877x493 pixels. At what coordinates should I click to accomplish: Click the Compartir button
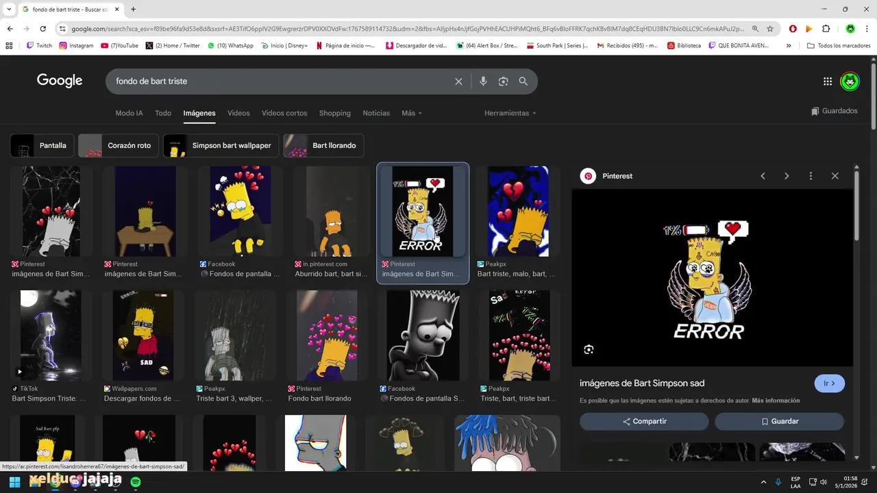point(644,422)
